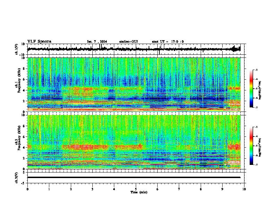Image resolution: width=275 pixels, height=212 pixels.
Task: Click the '2' kHz tick on ch.2 spectrogram
Action: click(24, 158)
